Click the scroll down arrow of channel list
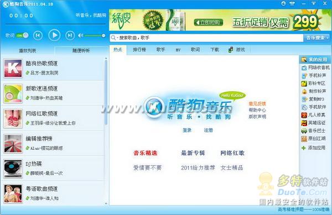The height and width of the screenshot is (215, 332). (x=106, y=203)
